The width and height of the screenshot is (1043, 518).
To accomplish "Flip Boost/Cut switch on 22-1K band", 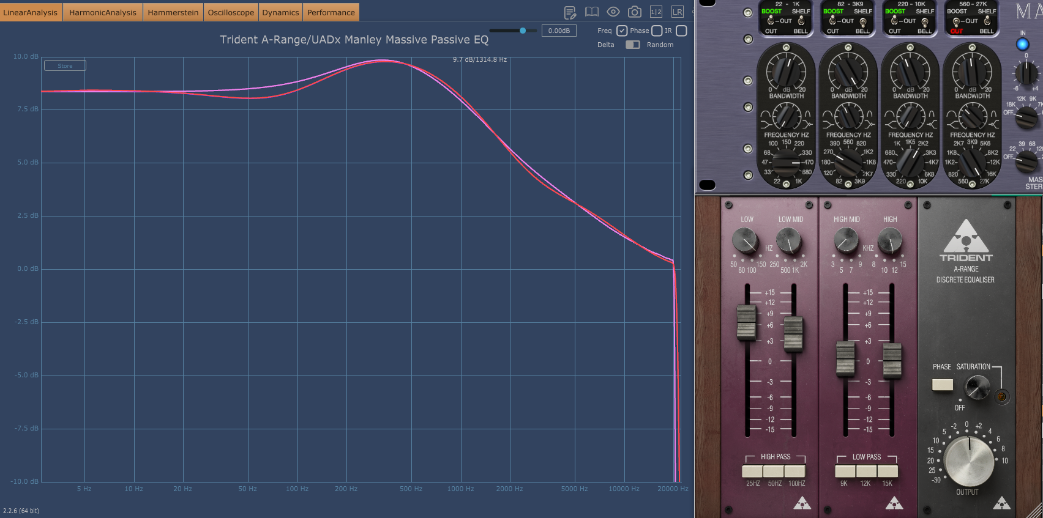I will pos(771,21).
